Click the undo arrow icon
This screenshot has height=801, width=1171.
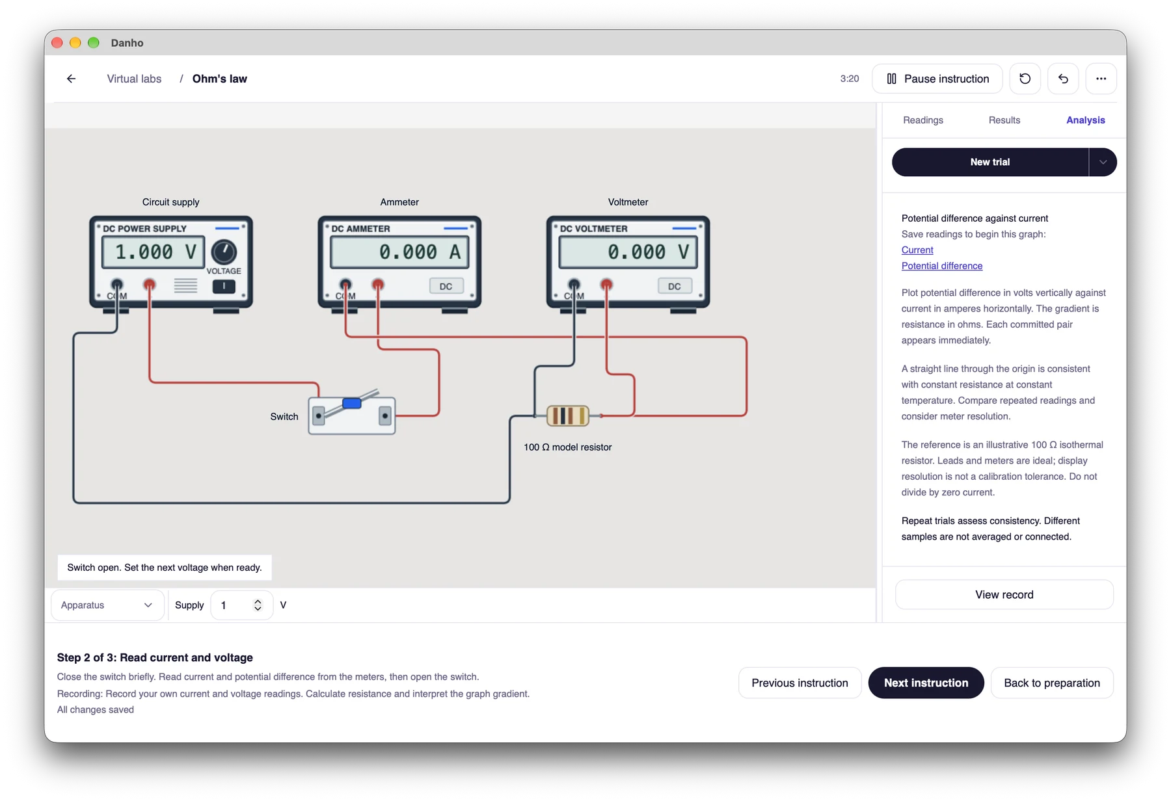(x=1063, y=79)
